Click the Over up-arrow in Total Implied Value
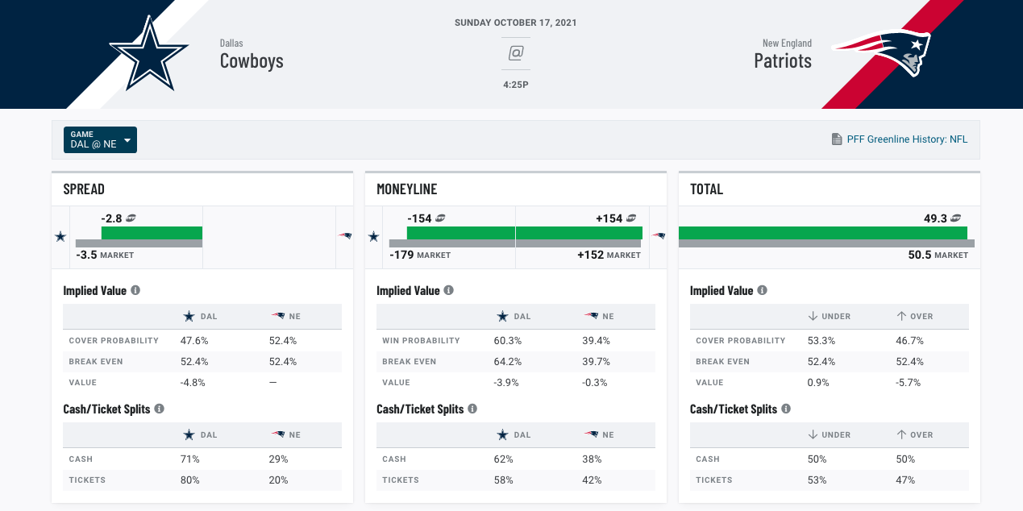The height and width of the screenshot is (511, 1023). (901, 317)
